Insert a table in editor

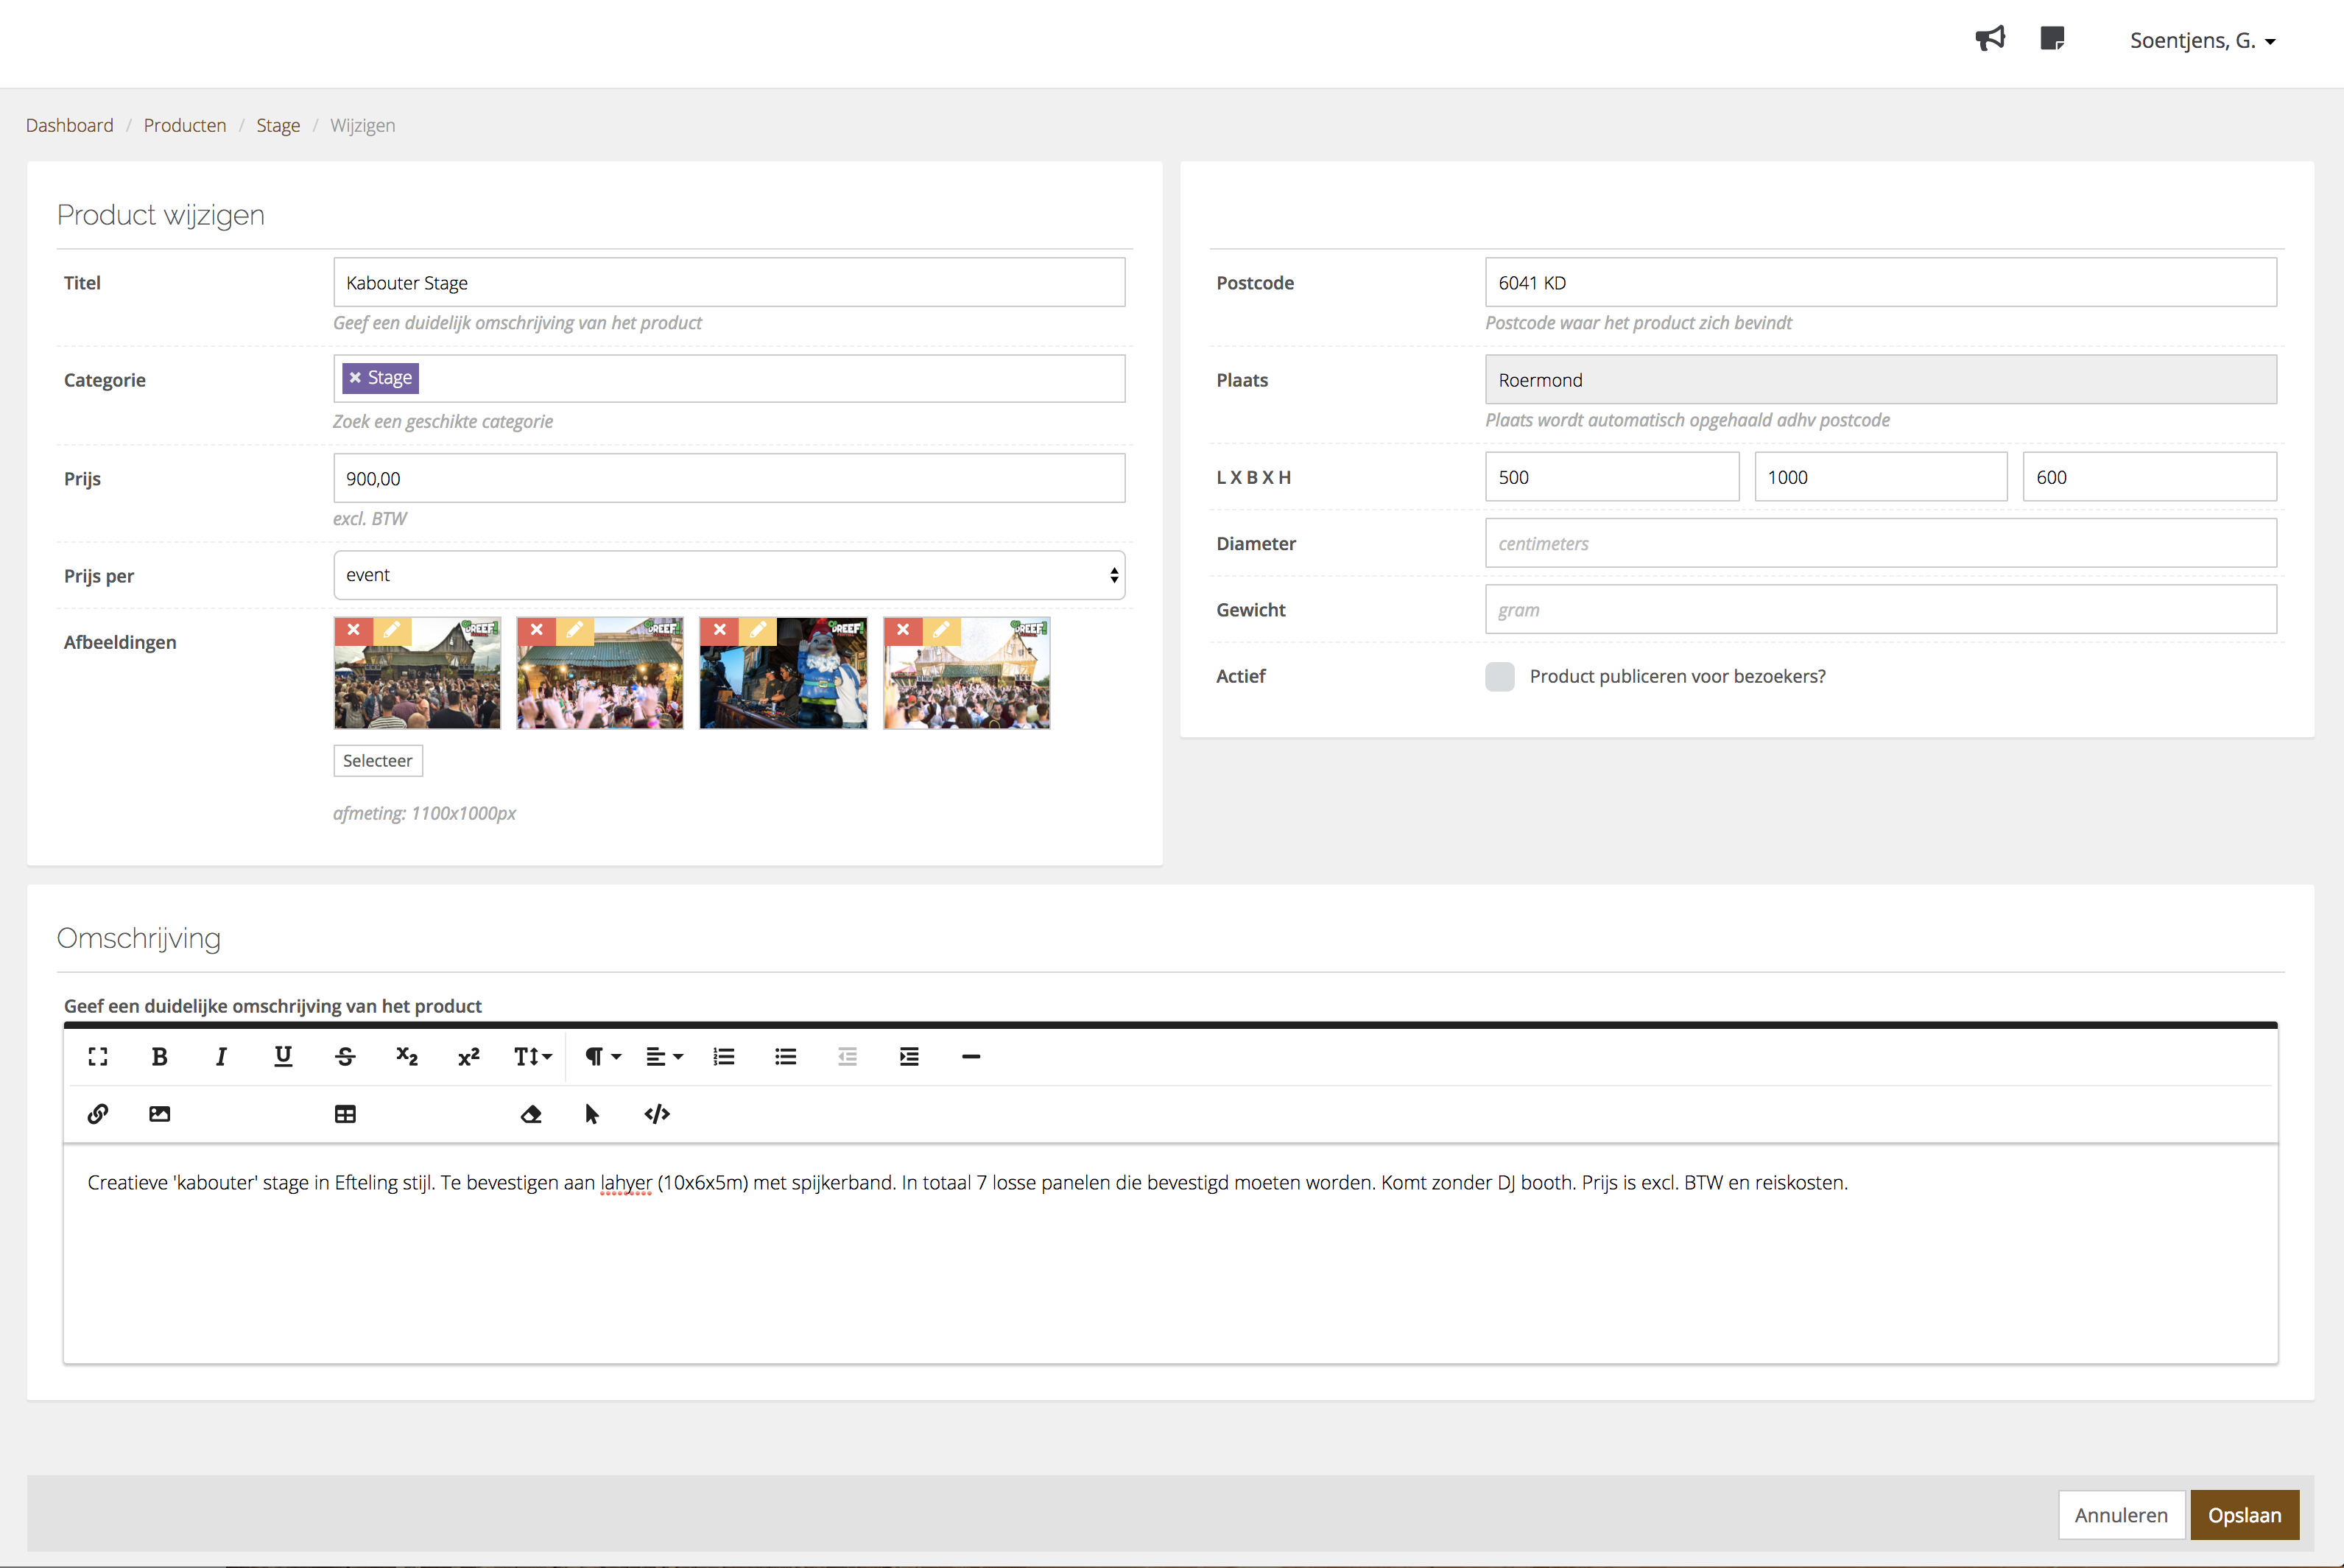point(345,1114)
